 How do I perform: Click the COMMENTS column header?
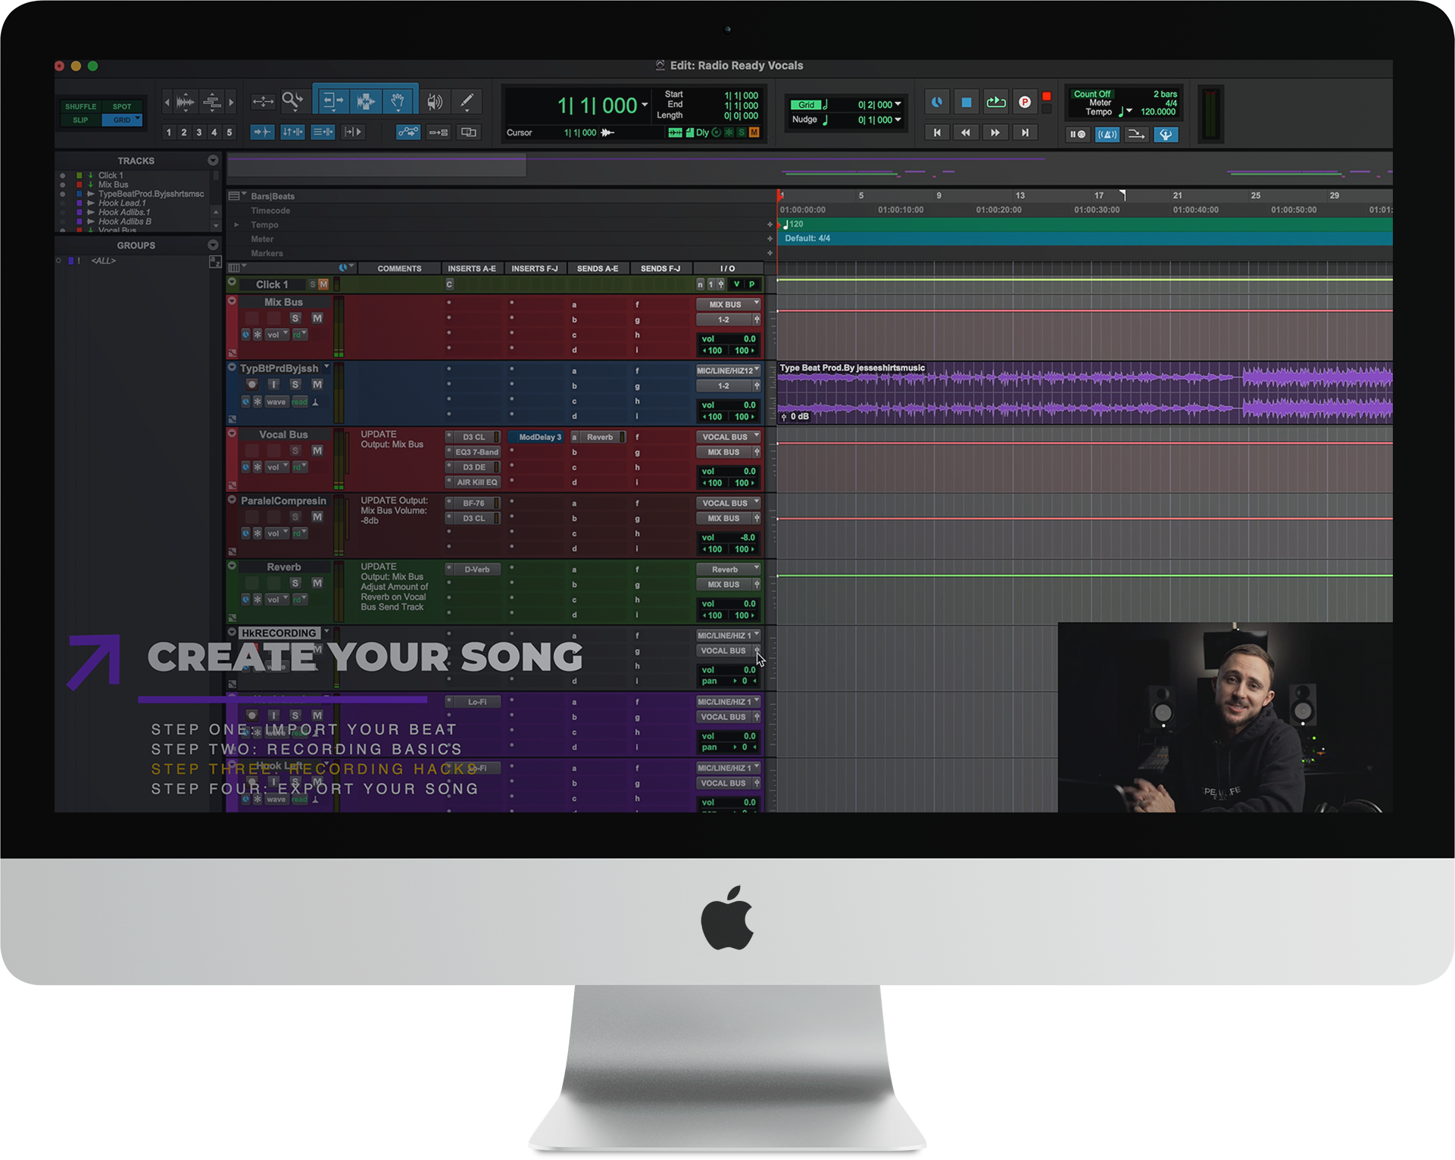(x=399, y=269)
